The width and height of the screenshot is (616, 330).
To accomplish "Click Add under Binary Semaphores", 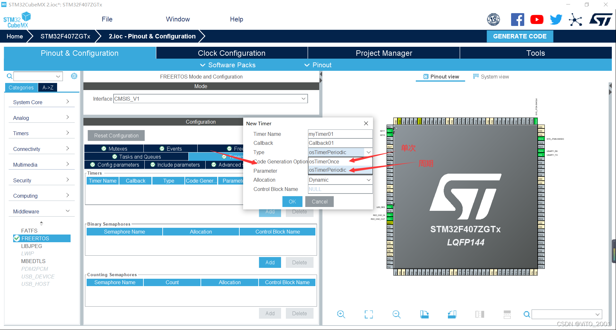I will tap(270, 262).
